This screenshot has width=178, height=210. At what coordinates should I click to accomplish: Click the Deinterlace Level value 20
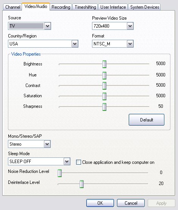click(161, 184)
